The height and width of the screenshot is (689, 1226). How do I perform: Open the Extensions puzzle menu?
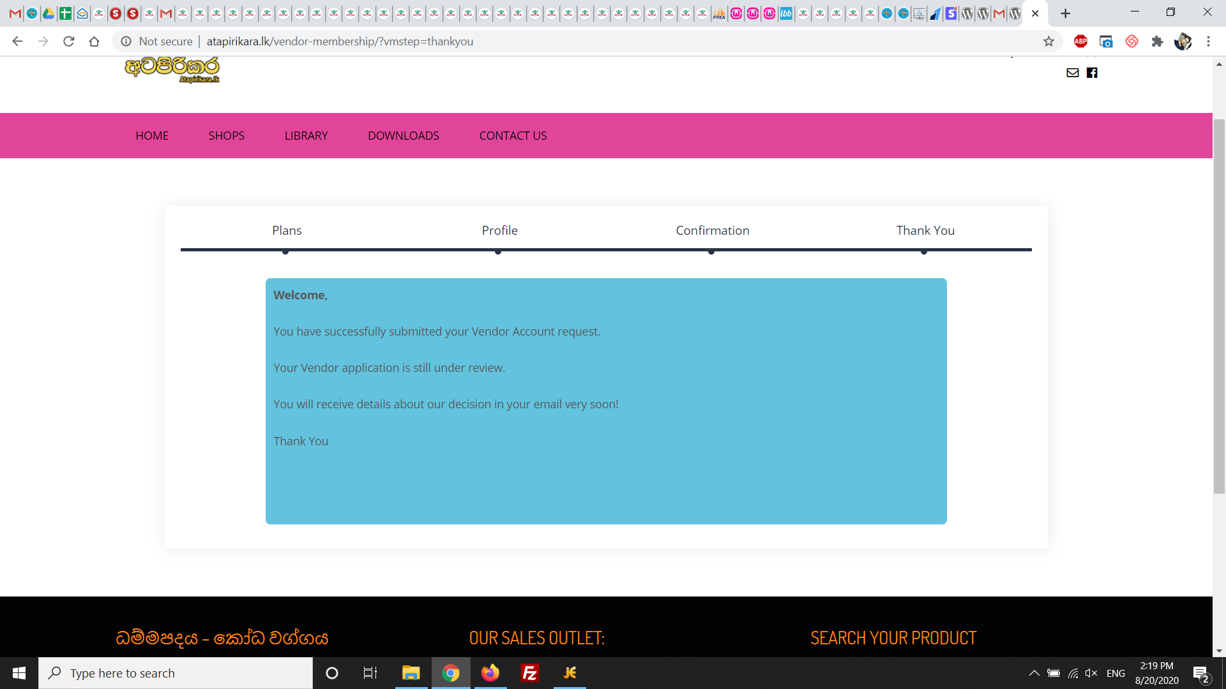point(1157,41)
